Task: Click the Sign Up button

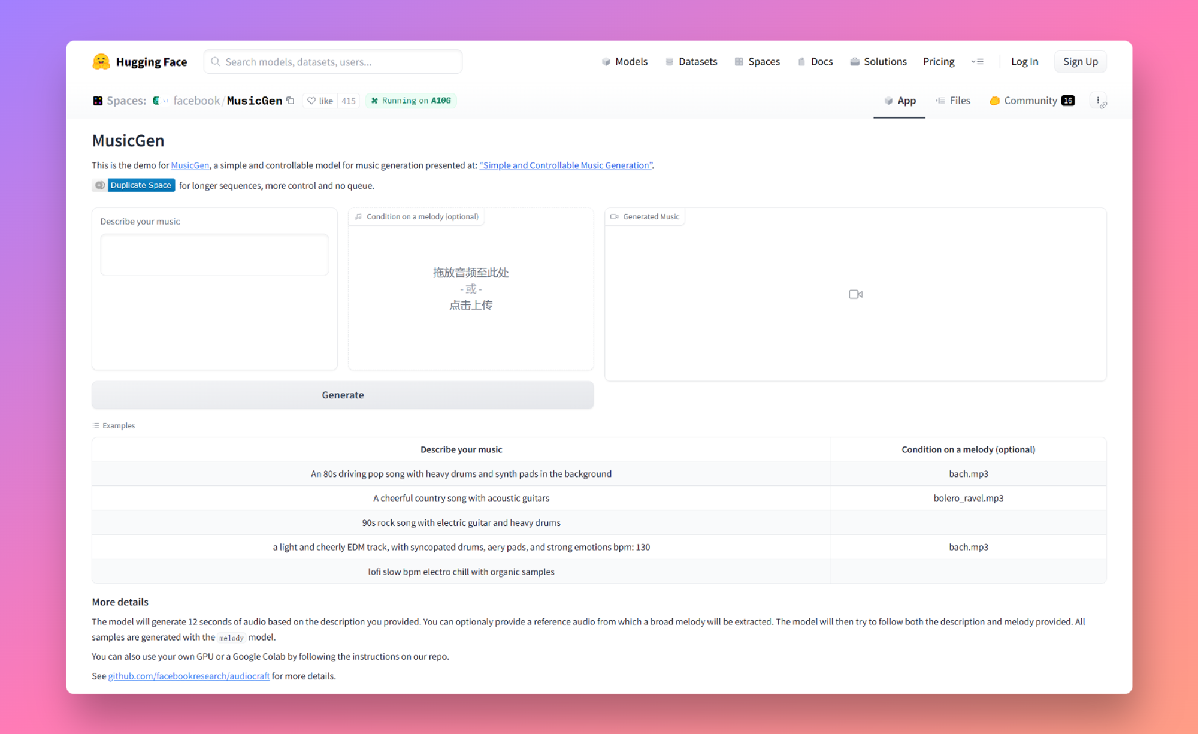Action: tap(1080, 62)
